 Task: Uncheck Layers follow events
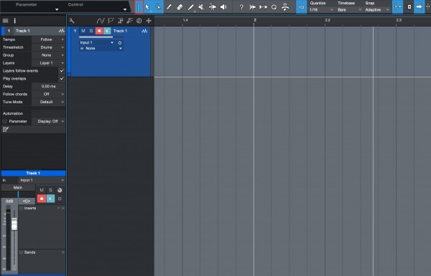62,71
